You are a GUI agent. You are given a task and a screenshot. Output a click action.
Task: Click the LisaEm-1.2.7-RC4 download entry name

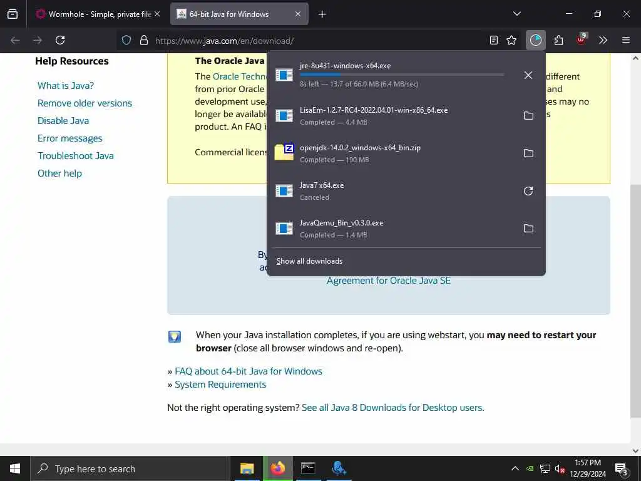point(374,110)
